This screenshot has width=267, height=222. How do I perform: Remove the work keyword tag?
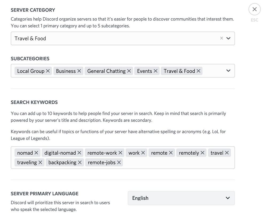pos(143,153)
